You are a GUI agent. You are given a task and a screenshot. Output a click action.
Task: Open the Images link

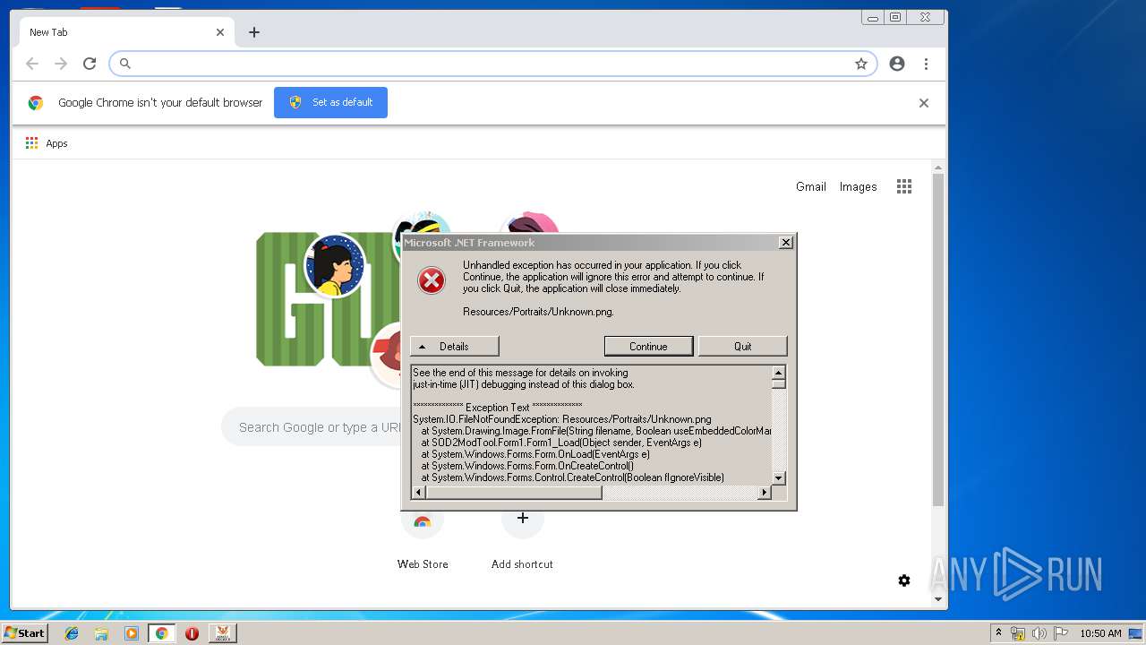pyautogui.click(x=858, y=186)
